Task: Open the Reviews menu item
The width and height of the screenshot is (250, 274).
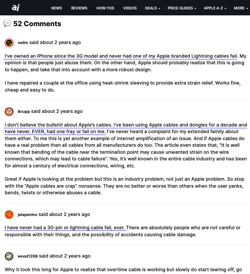Action: point(79,8)
